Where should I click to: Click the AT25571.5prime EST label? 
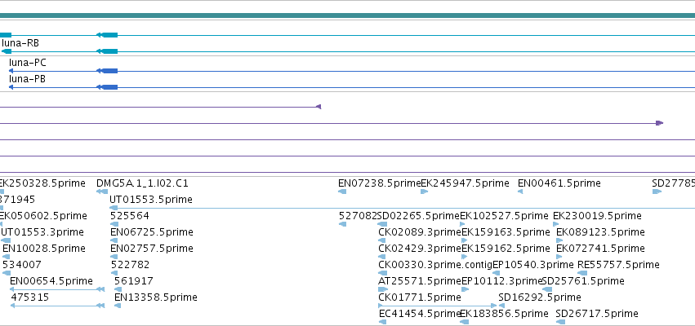pyautogui.click(x=420, y=281)
